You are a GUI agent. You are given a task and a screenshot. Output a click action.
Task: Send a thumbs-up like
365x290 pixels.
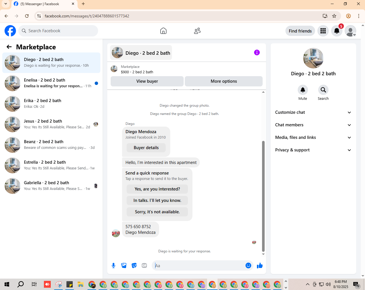pos(260,265)
